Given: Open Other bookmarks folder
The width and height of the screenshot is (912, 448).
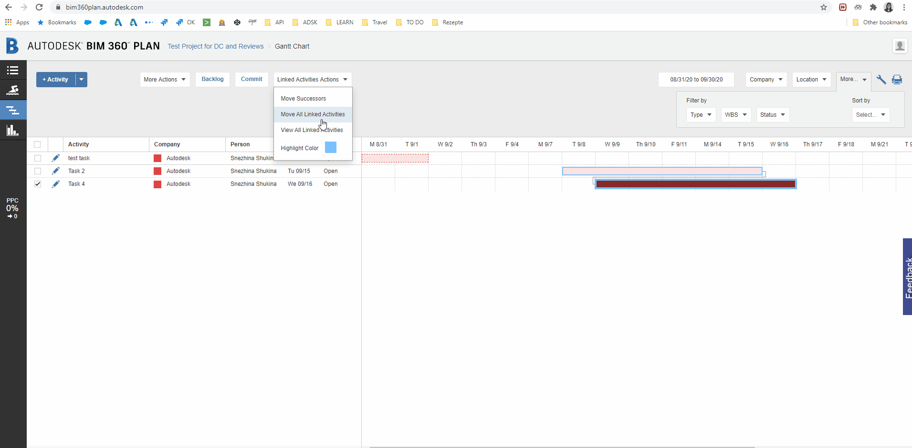Looking at the screenshot, I should point(880,22).
